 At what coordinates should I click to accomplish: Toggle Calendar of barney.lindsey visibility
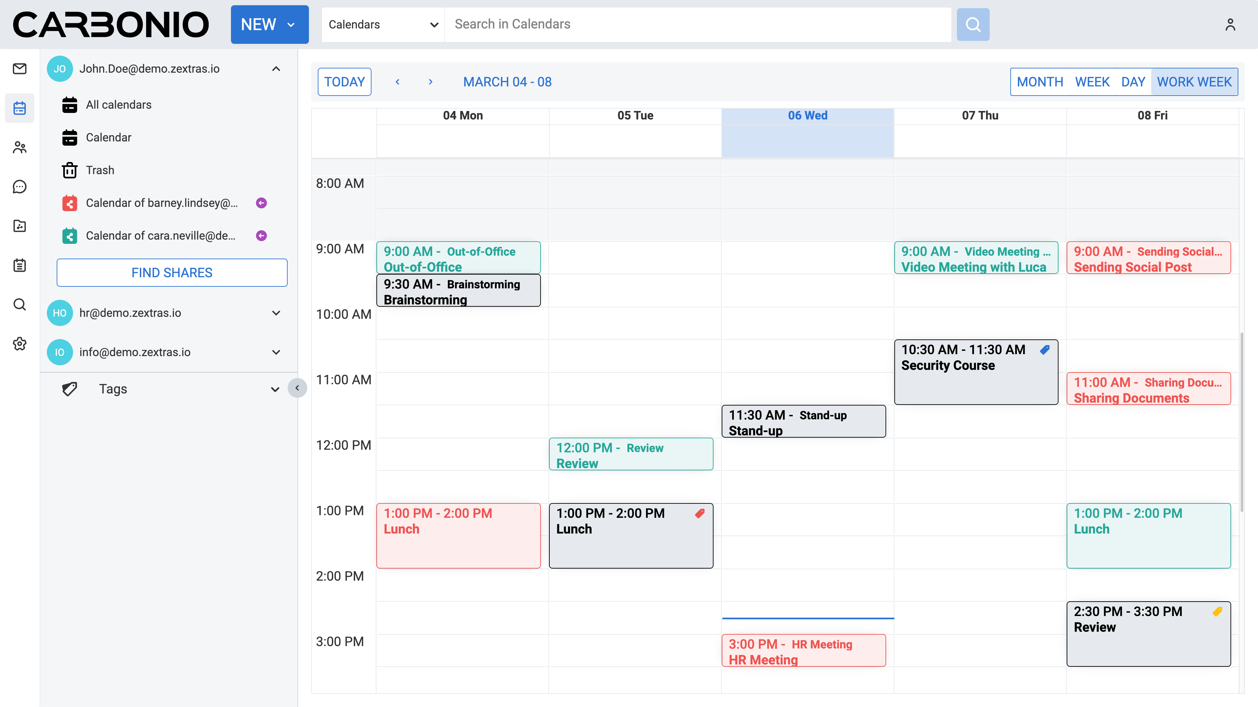pos(70,203)
